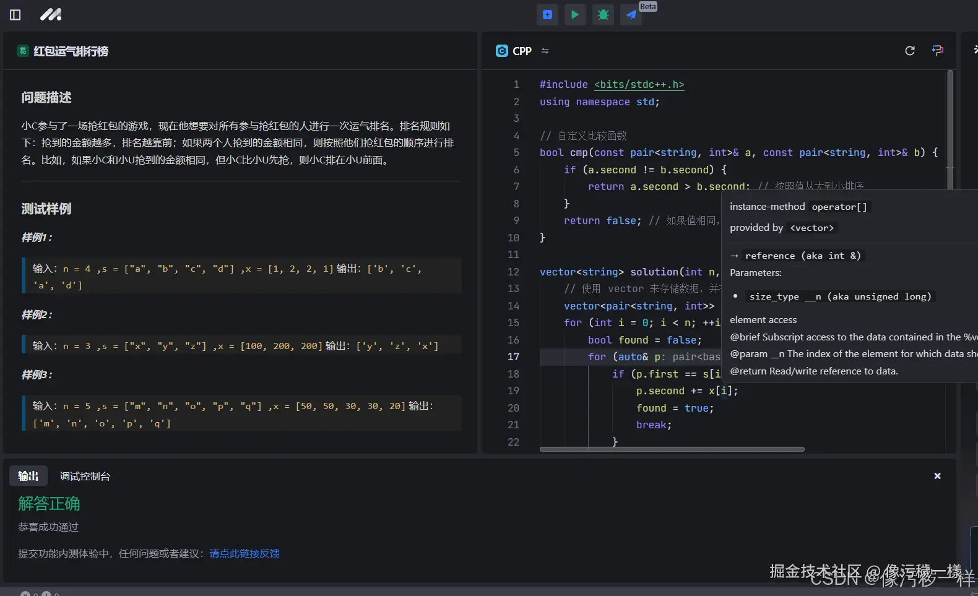Close the output panel
978x596 pixels.
pos(937,476)
